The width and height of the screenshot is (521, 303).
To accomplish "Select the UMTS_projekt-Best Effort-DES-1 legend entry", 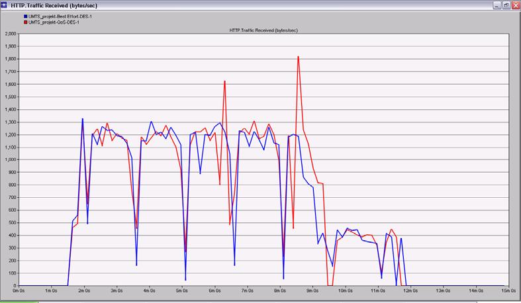I will coord(60,17).
